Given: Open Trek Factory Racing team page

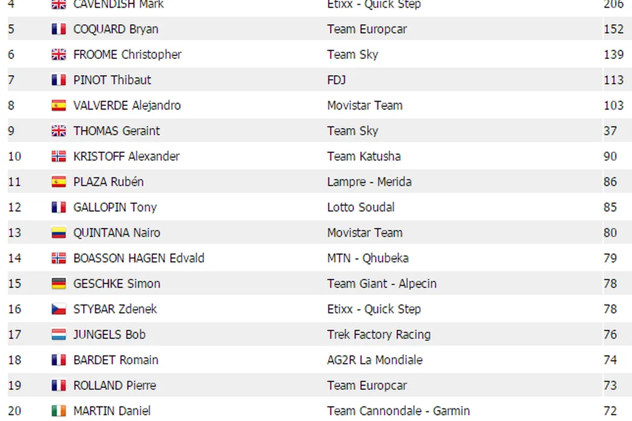Looking at the screenshot, I should tap(379, 334).
